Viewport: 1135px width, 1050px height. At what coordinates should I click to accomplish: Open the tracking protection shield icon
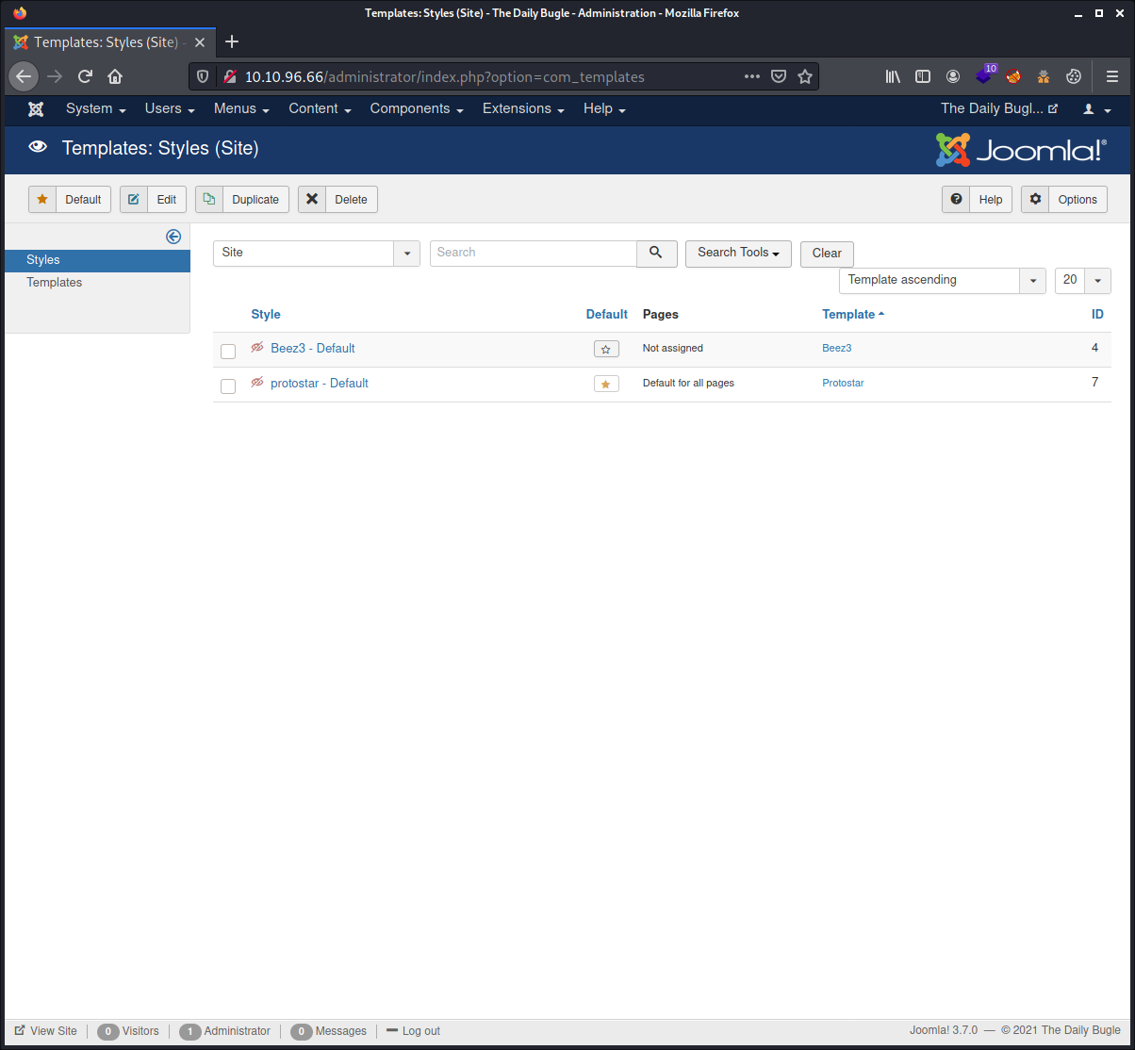click(x=203, y=76)
